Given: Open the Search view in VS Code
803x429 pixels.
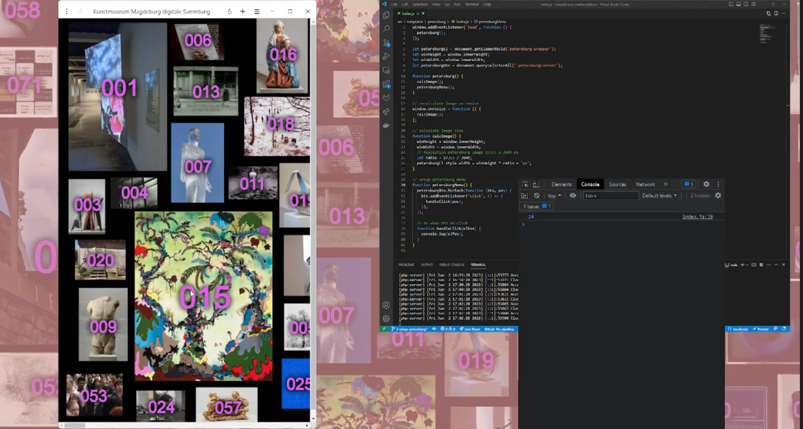Looking at the screenshot, I should pos(387,29).
